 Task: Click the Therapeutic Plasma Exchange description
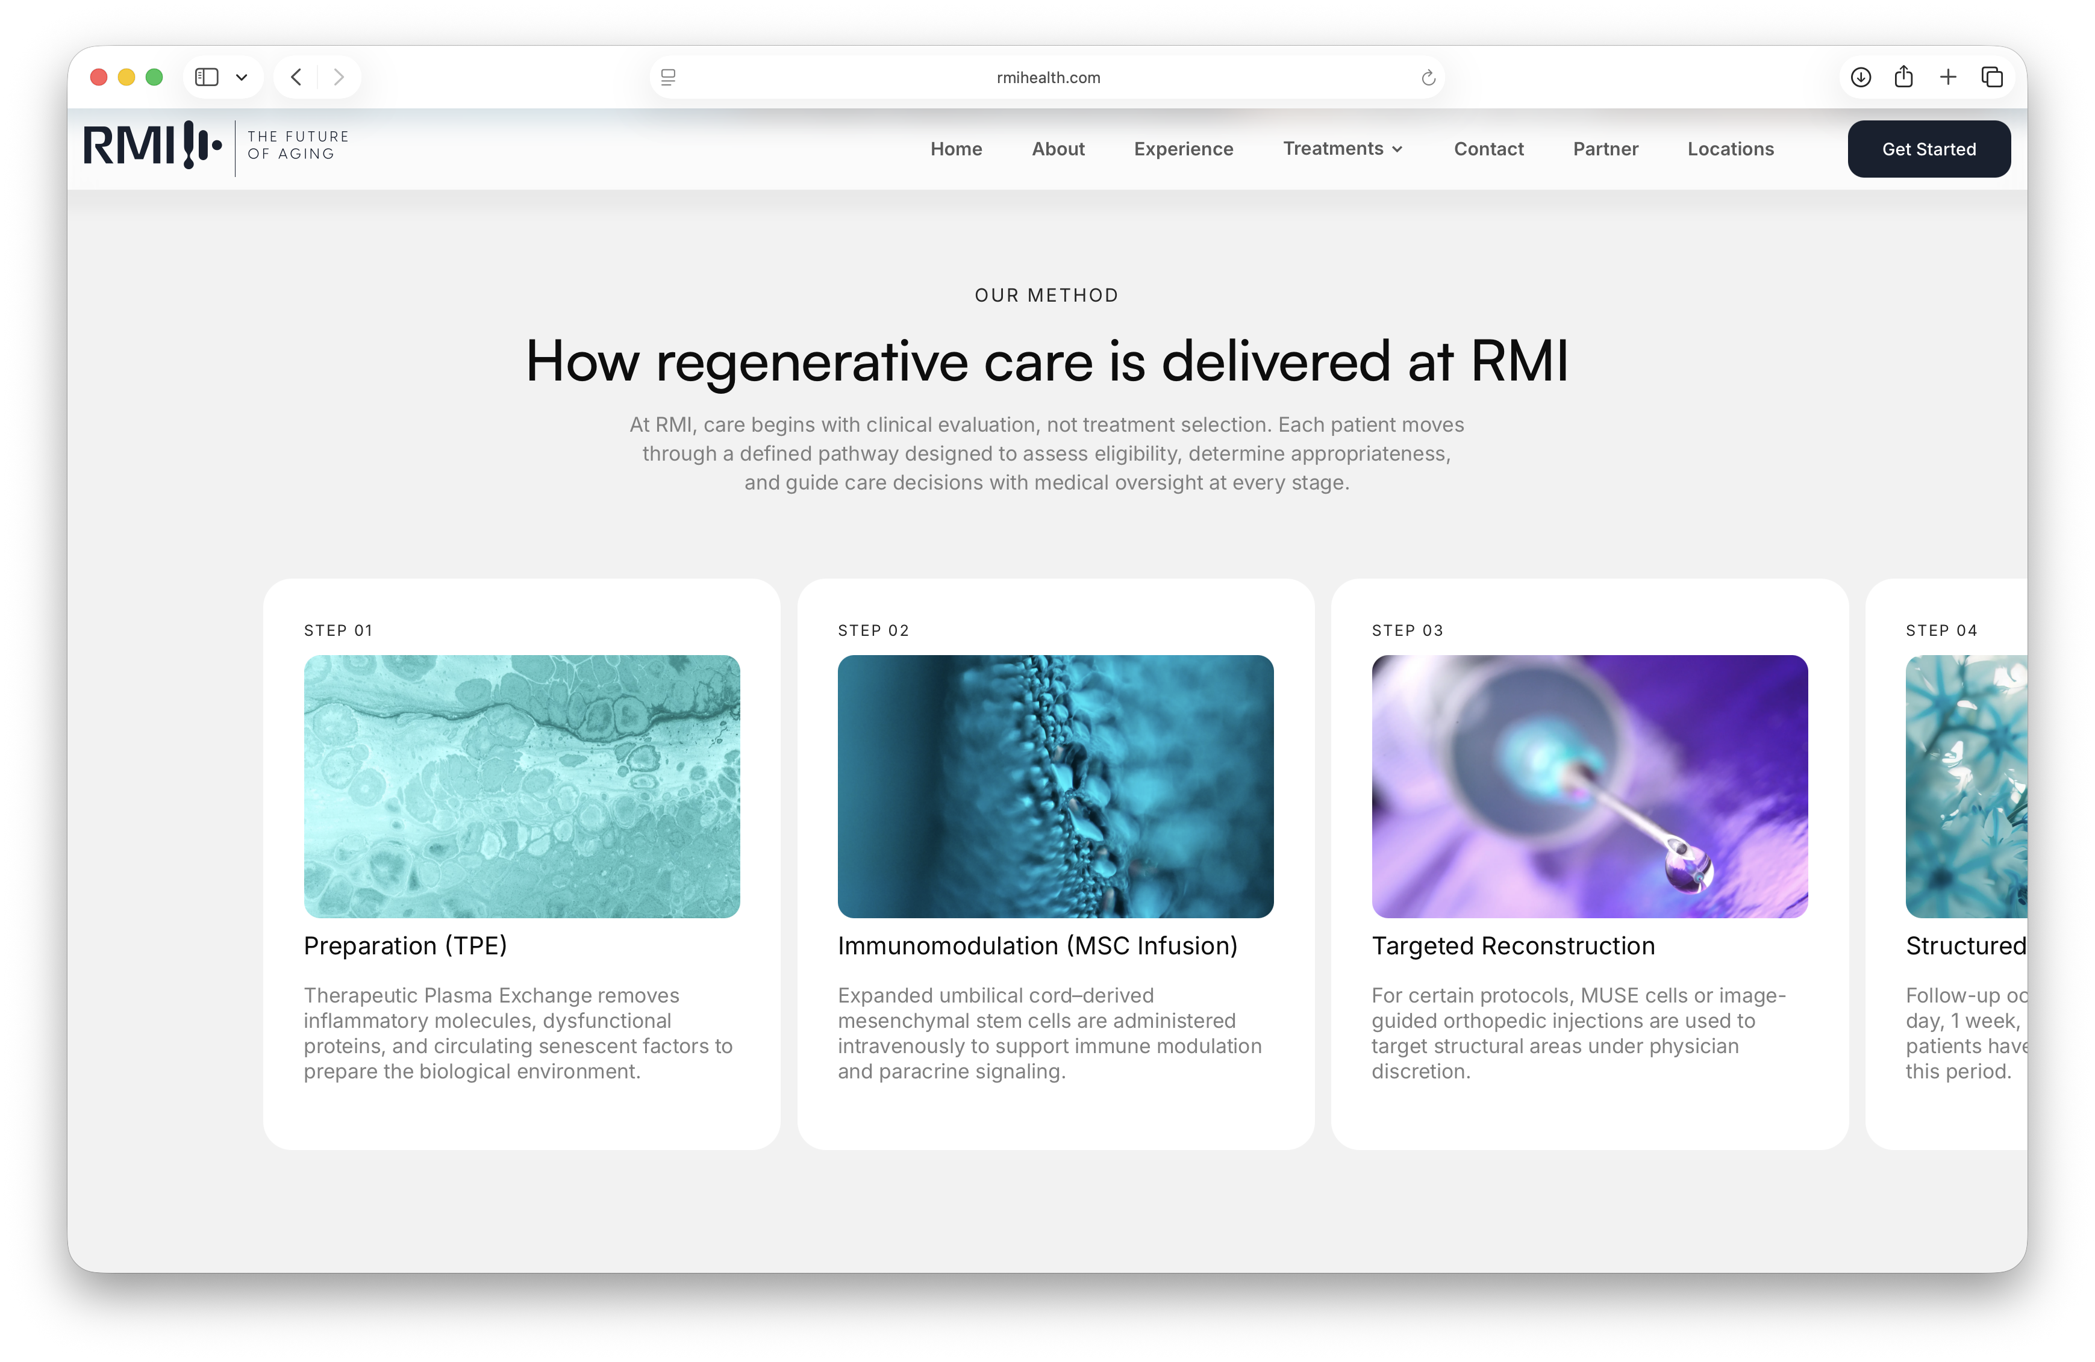(519, 1033)
